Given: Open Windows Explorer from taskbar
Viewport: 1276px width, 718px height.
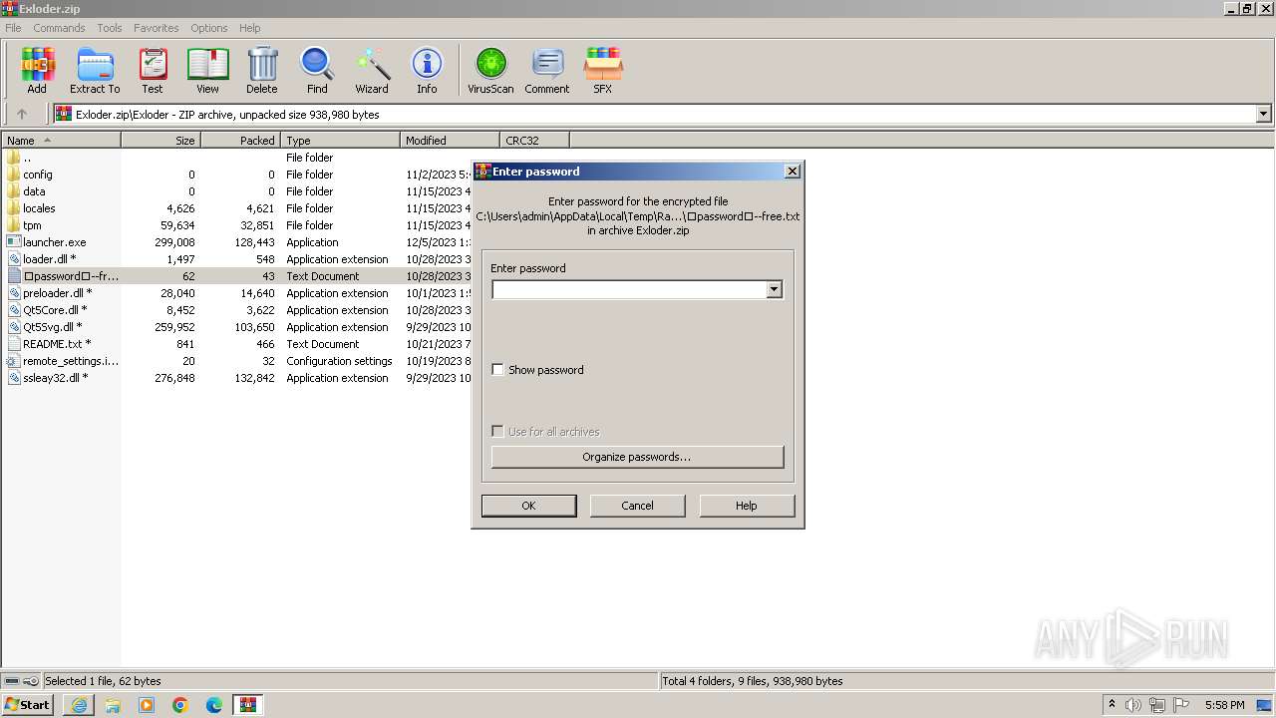Looking at the screenshot, I should tap(113, 705).
